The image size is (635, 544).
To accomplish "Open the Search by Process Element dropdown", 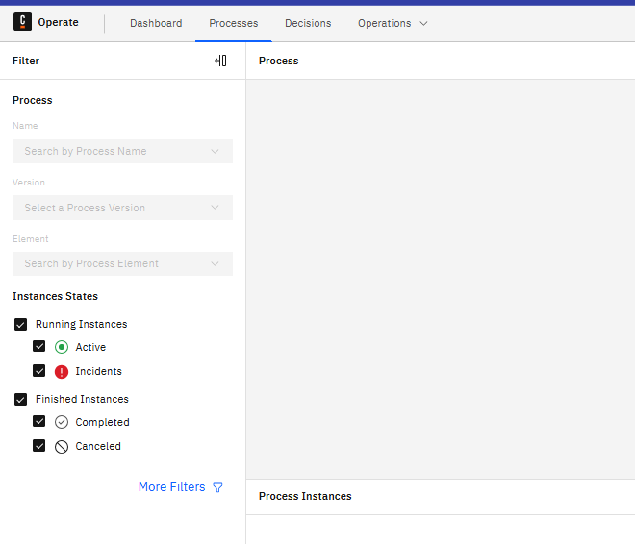I will 122,263.
